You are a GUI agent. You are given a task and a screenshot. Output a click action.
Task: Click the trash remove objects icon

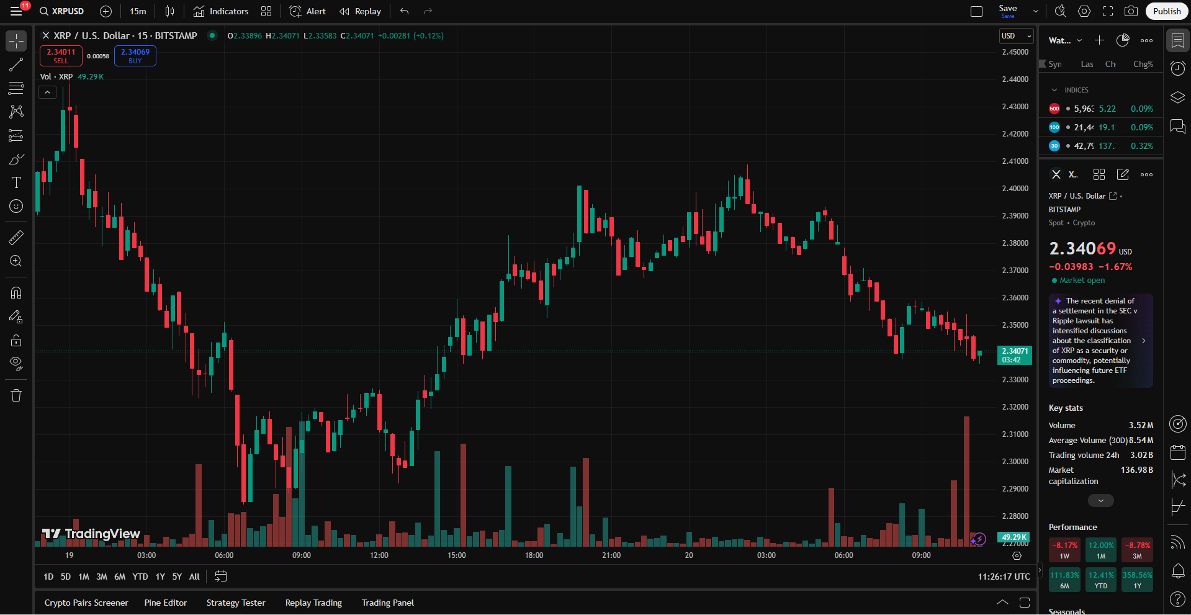[16, 395]
